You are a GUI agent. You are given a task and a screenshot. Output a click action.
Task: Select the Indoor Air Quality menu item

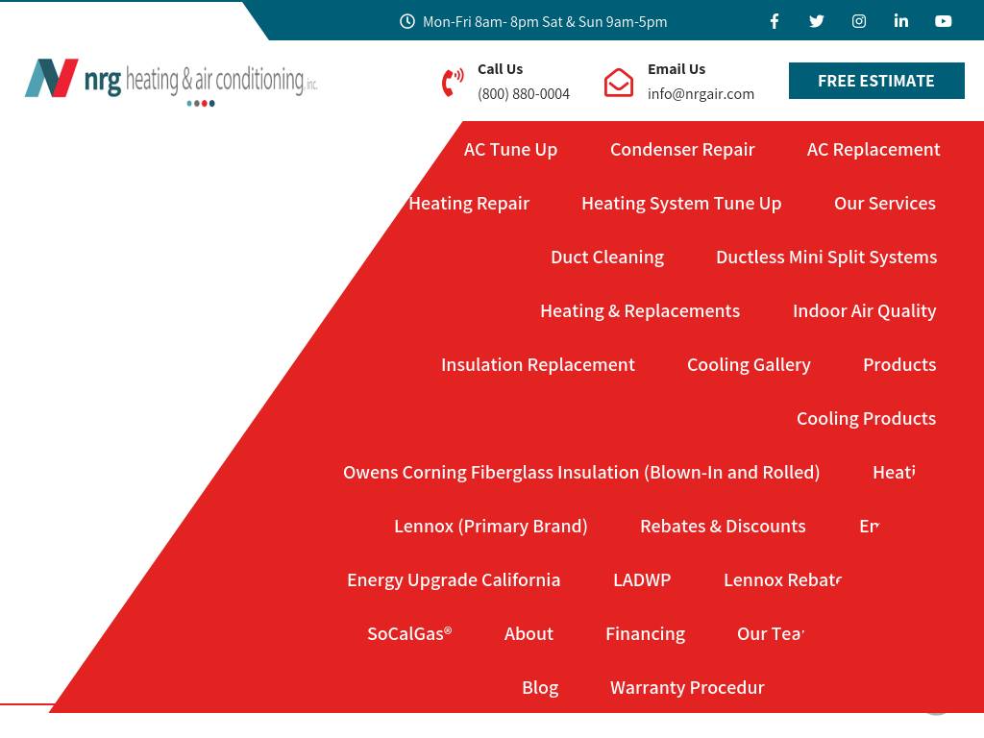[x=864, y=310]
